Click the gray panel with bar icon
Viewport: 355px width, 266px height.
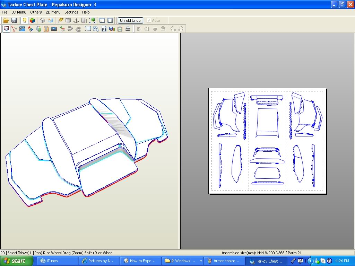coord(84,20)
